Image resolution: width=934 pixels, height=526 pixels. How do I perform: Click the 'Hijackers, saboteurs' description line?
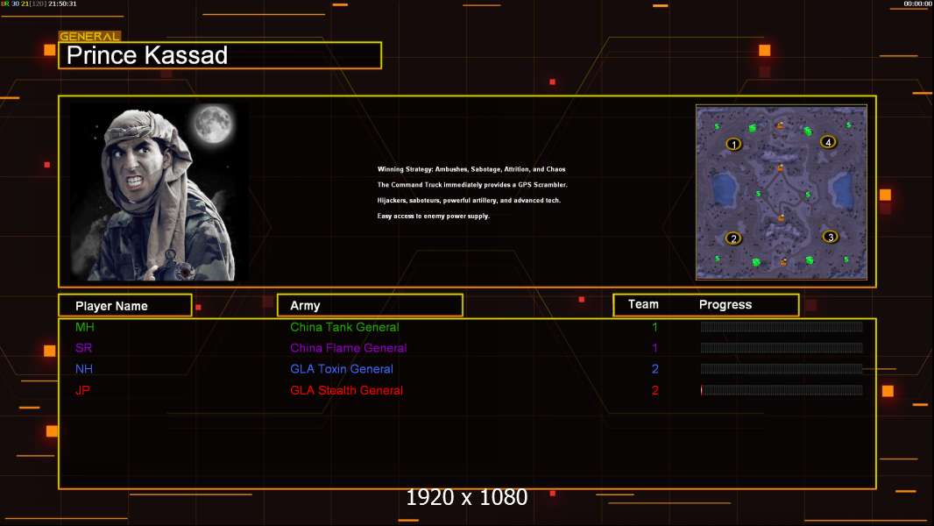click(x=469, y=200)
